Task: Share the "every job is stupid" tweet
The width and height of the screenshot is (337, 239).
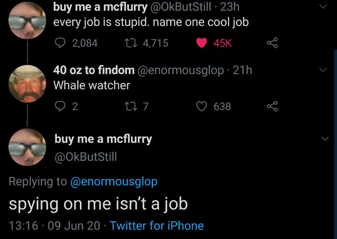Action: [273, 43]
